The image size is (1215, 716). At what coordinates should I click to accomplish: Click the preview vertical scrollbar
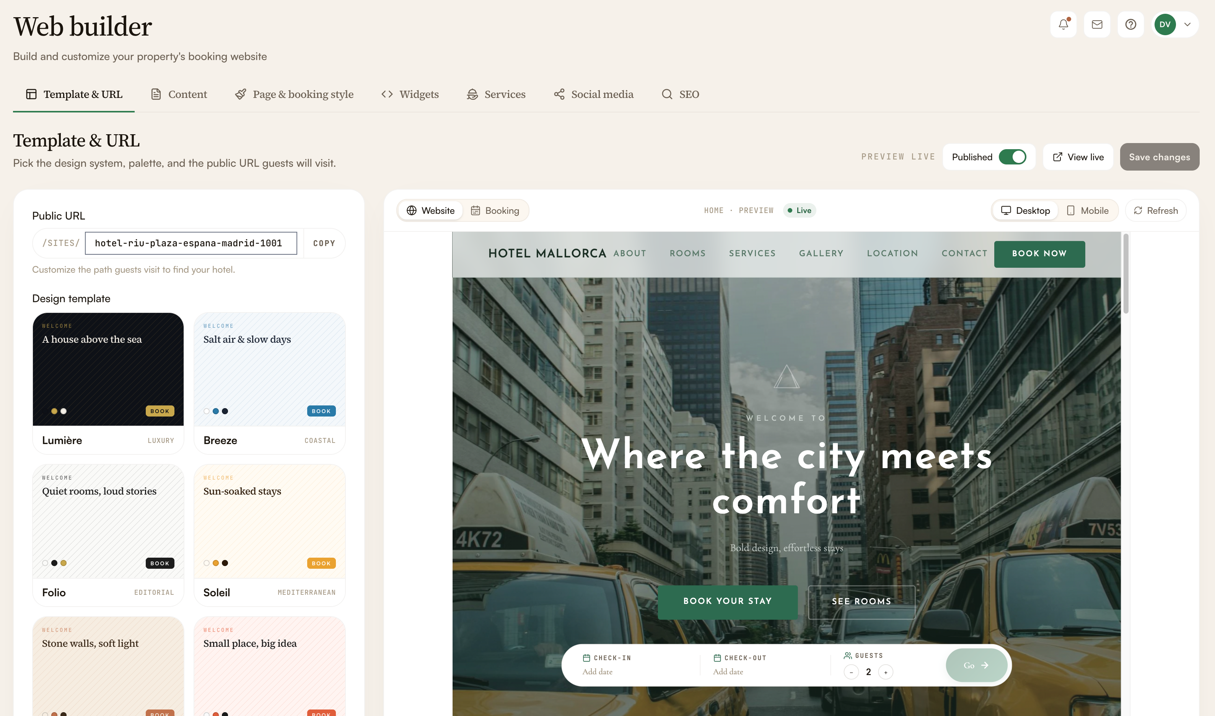(x=1126, y=273)
